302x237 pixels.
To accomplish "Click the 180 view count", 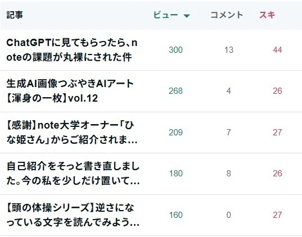I will coord(175,174).
